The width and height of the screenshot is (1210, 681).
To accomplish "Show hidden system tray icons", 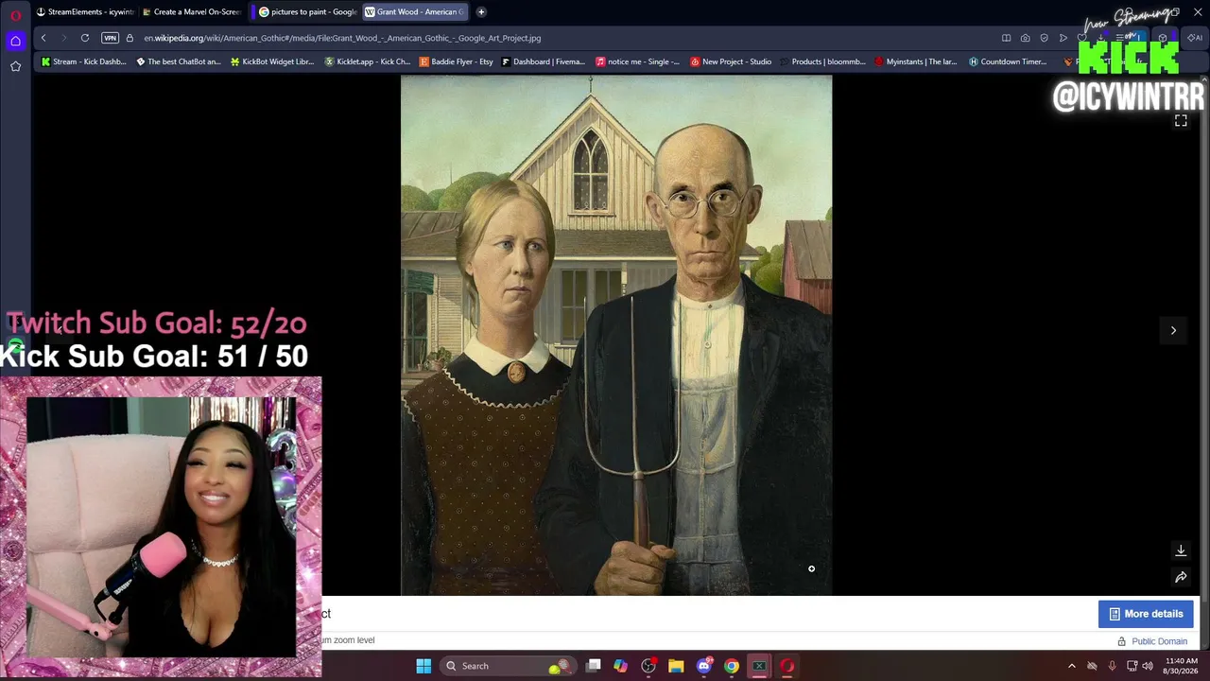I will point(1071,666).
